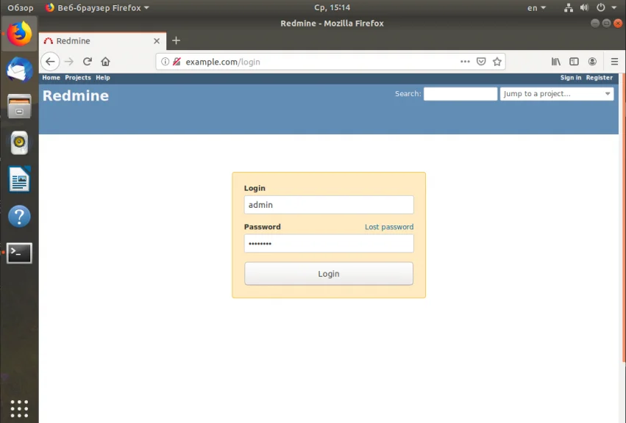
Task: Open the clock and calendar panel
Action: pyautogui.click(x=332, y=7)
